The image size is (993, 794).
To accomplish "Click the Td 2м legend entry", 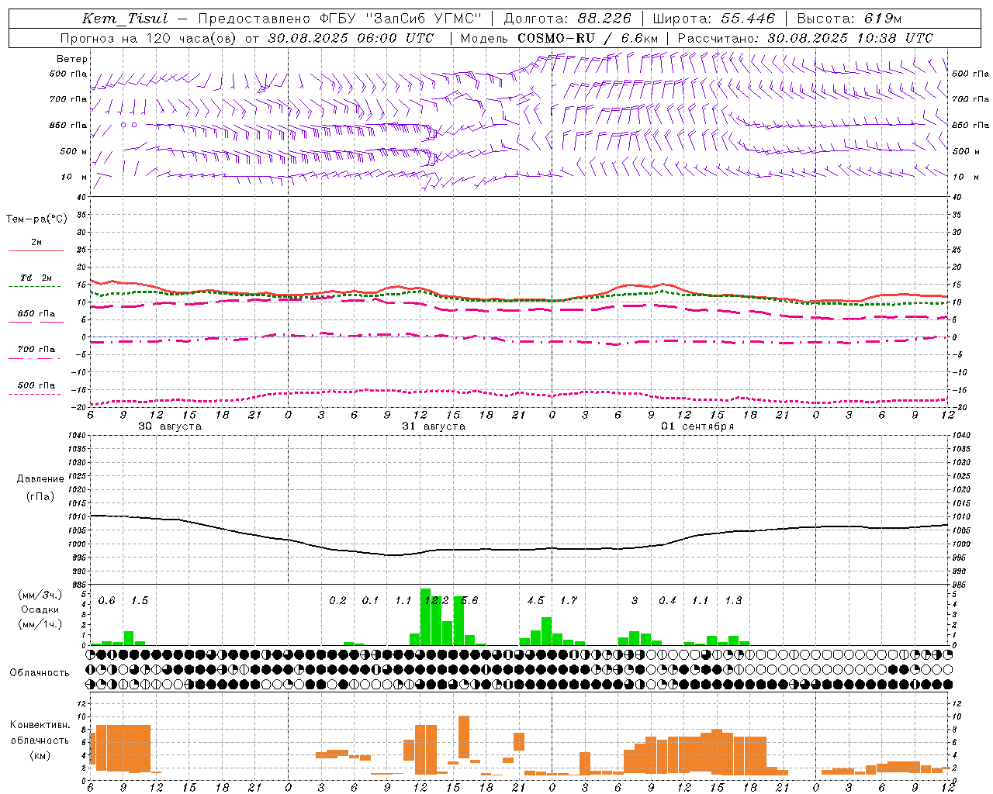I will click(x=36, y=278).
